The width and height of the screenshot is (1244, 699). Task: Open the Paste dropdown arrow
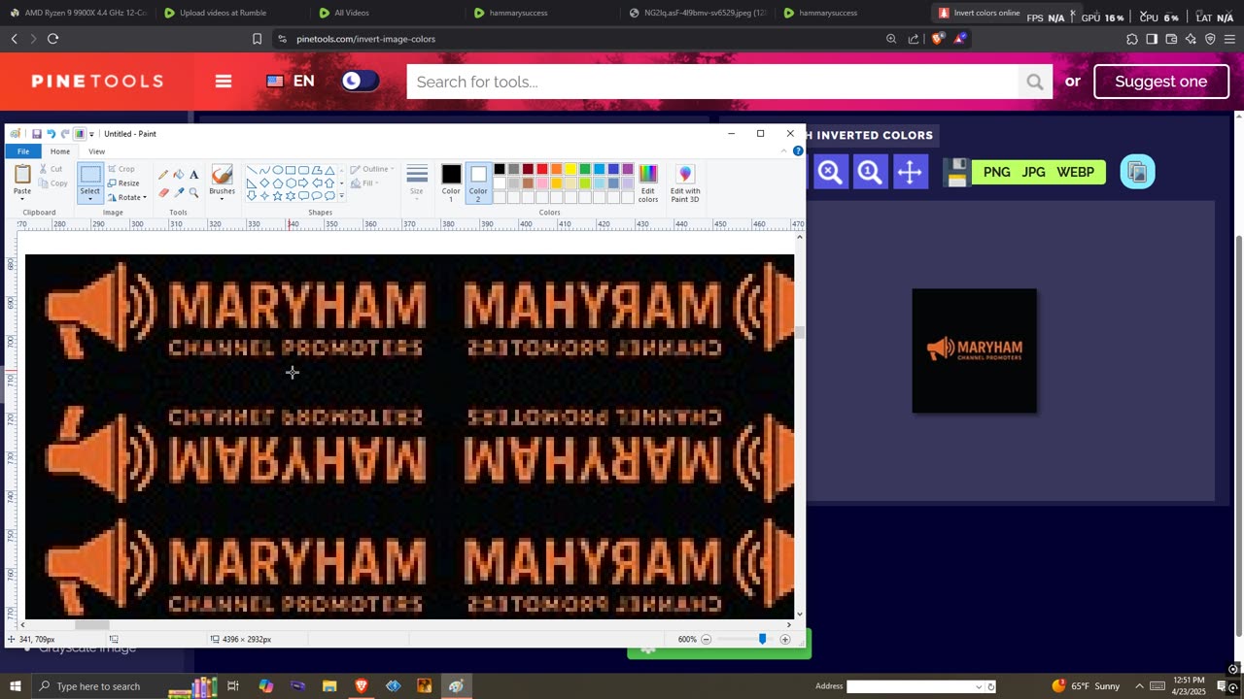(22, 197)
